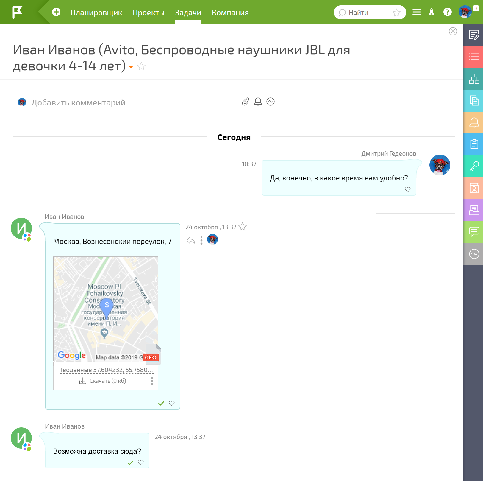Star the message dated 24 октября 13:37

[243, 227]
